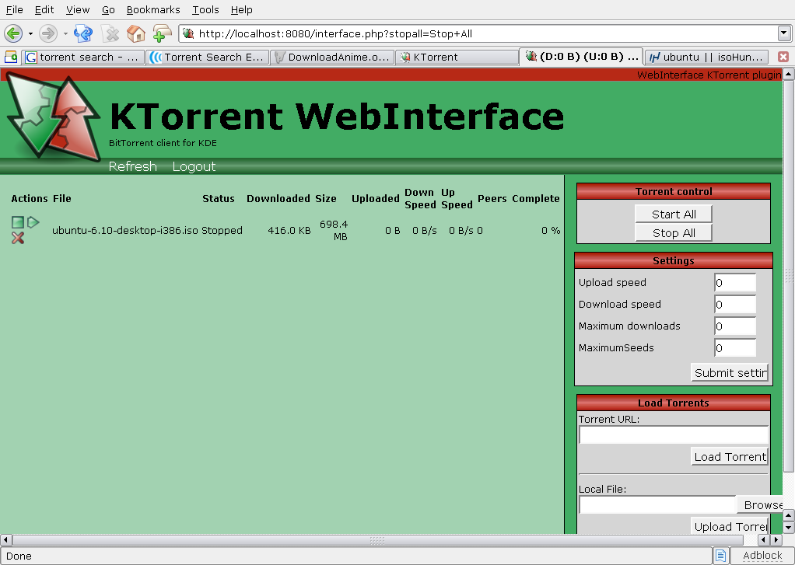Start the ubuntu-6.10 torrent with the play icon
Viewport: 795px width, 565px height.
point(33,222)
